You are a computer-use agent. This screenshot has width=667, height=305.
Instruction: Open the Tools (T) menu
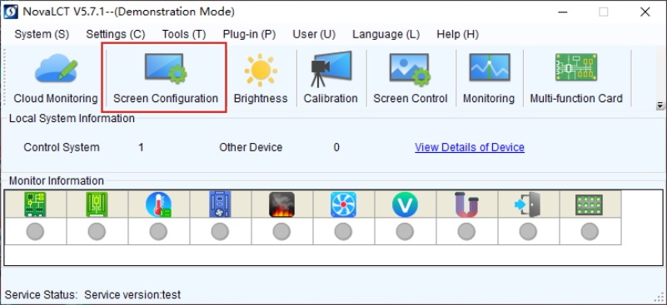(184, 34)
